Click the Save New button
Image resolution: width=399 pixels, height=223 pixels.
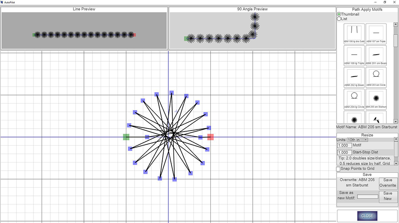388,195
